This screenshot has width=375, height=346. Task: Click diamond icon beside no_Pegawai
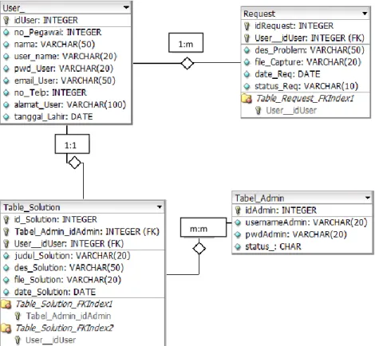(x=6, y=33)
